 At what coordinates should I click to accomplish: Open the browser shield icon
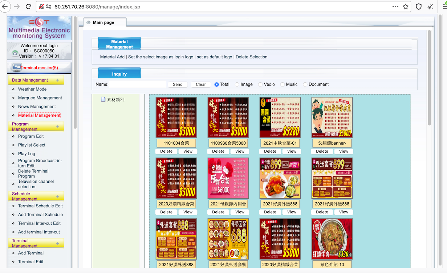419,7
